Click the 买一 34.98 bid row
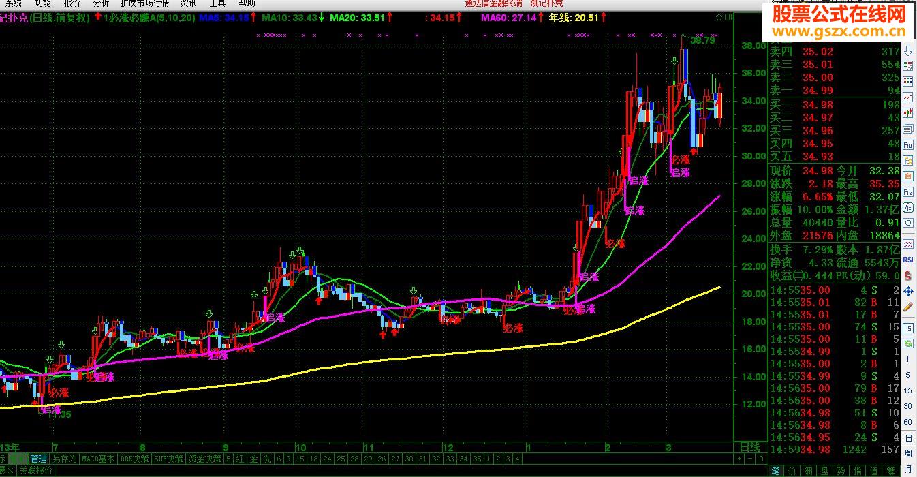The width and height of the screenshot is (917, 477). point(835,104)
